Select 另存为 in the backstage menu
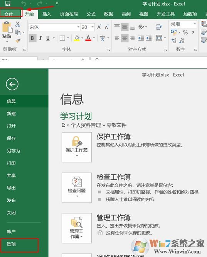Image resolution: width=207 pixels, height=257 pixels. (24, 151)
